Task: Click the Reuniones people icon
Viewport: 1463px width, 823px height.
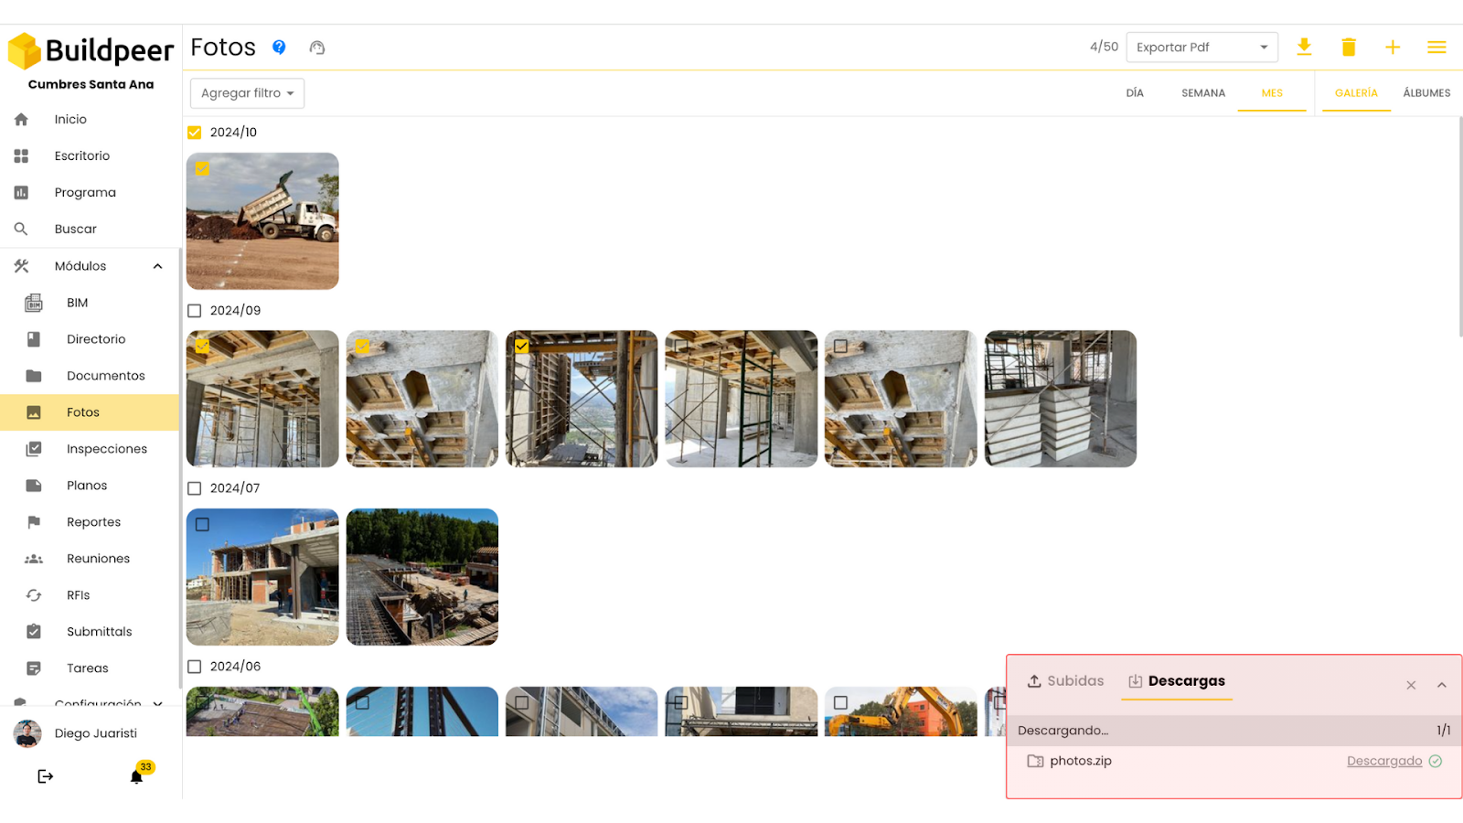Action: click(34, 559)
